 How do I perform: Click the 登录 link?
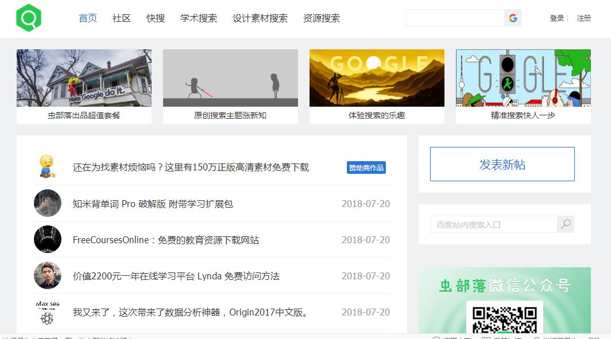[x=557, y=18]
